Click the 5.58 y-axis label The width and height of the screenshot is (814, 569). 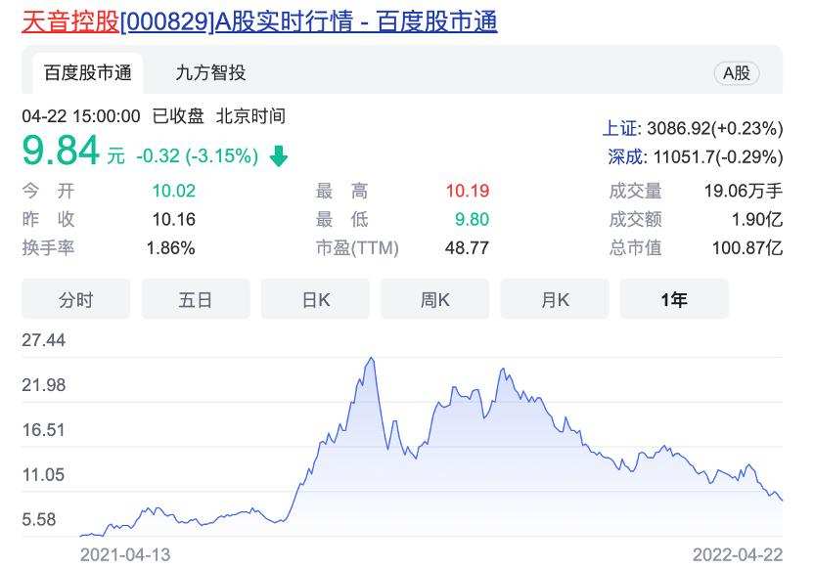click(39, 520)
